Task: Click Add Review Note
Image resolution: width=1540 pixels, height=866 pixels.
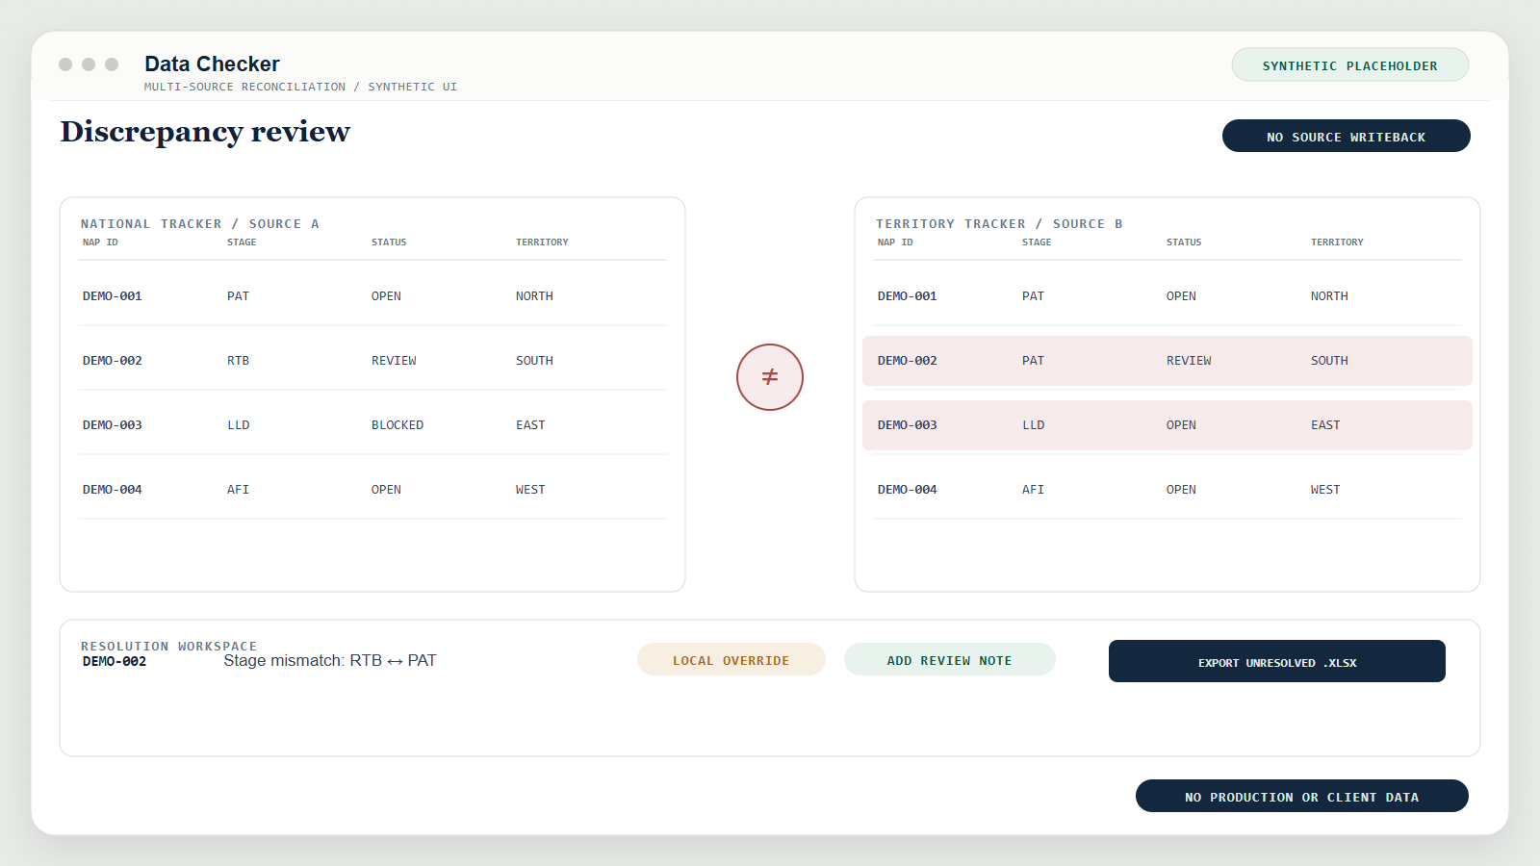Action: tap(950, 660)
